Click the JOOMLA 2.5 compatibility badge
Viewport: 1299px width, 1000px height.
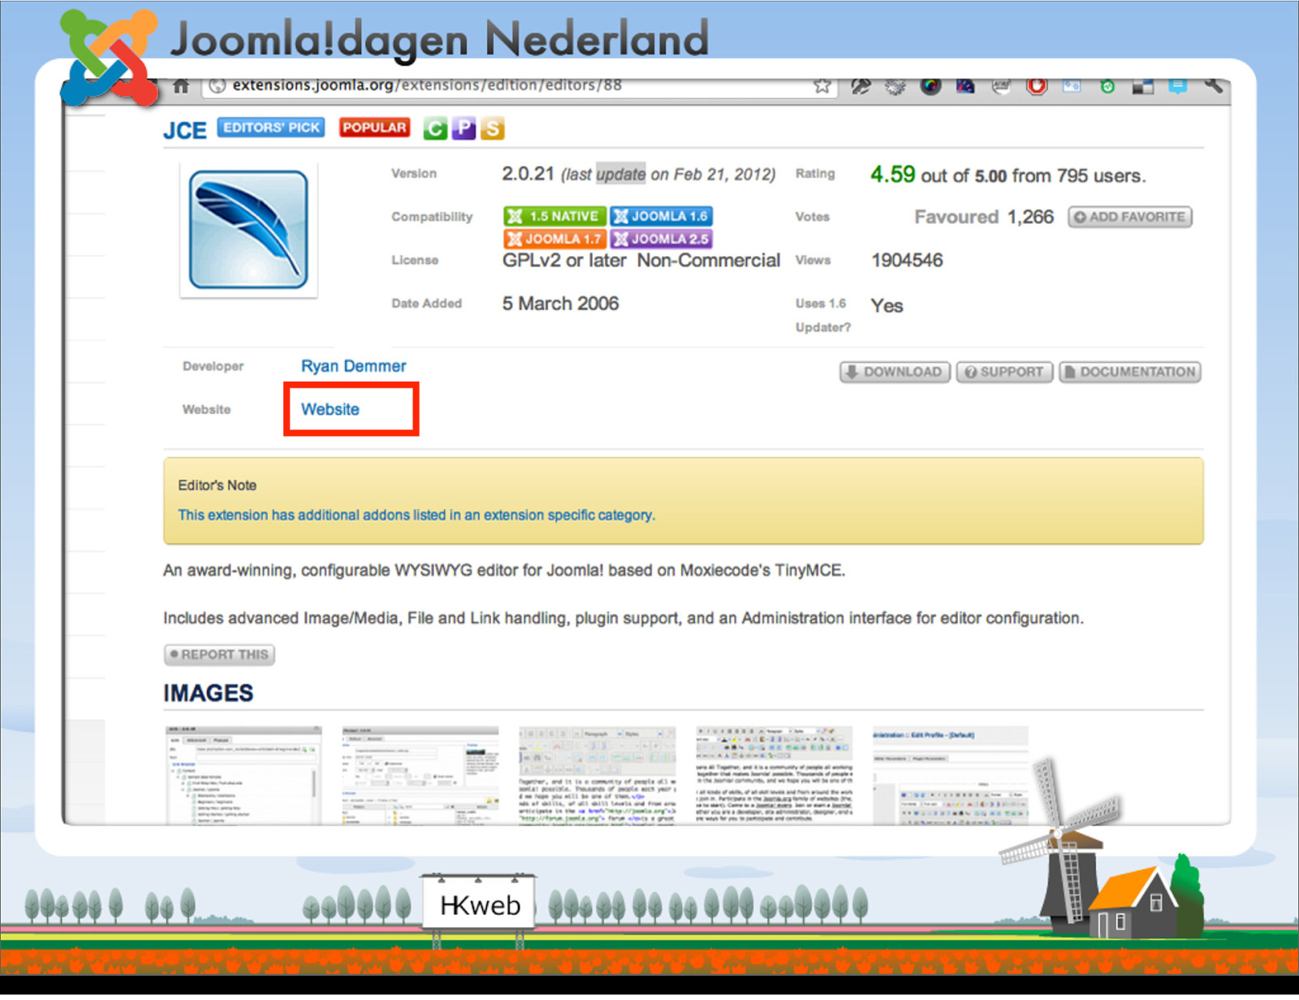661,239
